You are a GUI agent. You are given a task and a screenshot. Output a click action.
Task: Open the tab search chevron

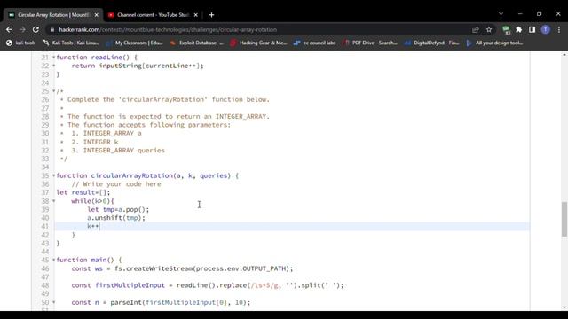point(501,14)
